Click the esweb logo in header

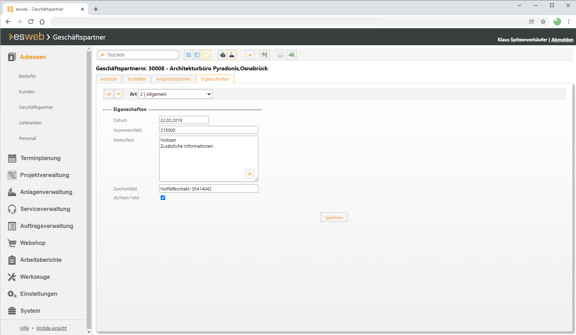[x=27, y=37]
